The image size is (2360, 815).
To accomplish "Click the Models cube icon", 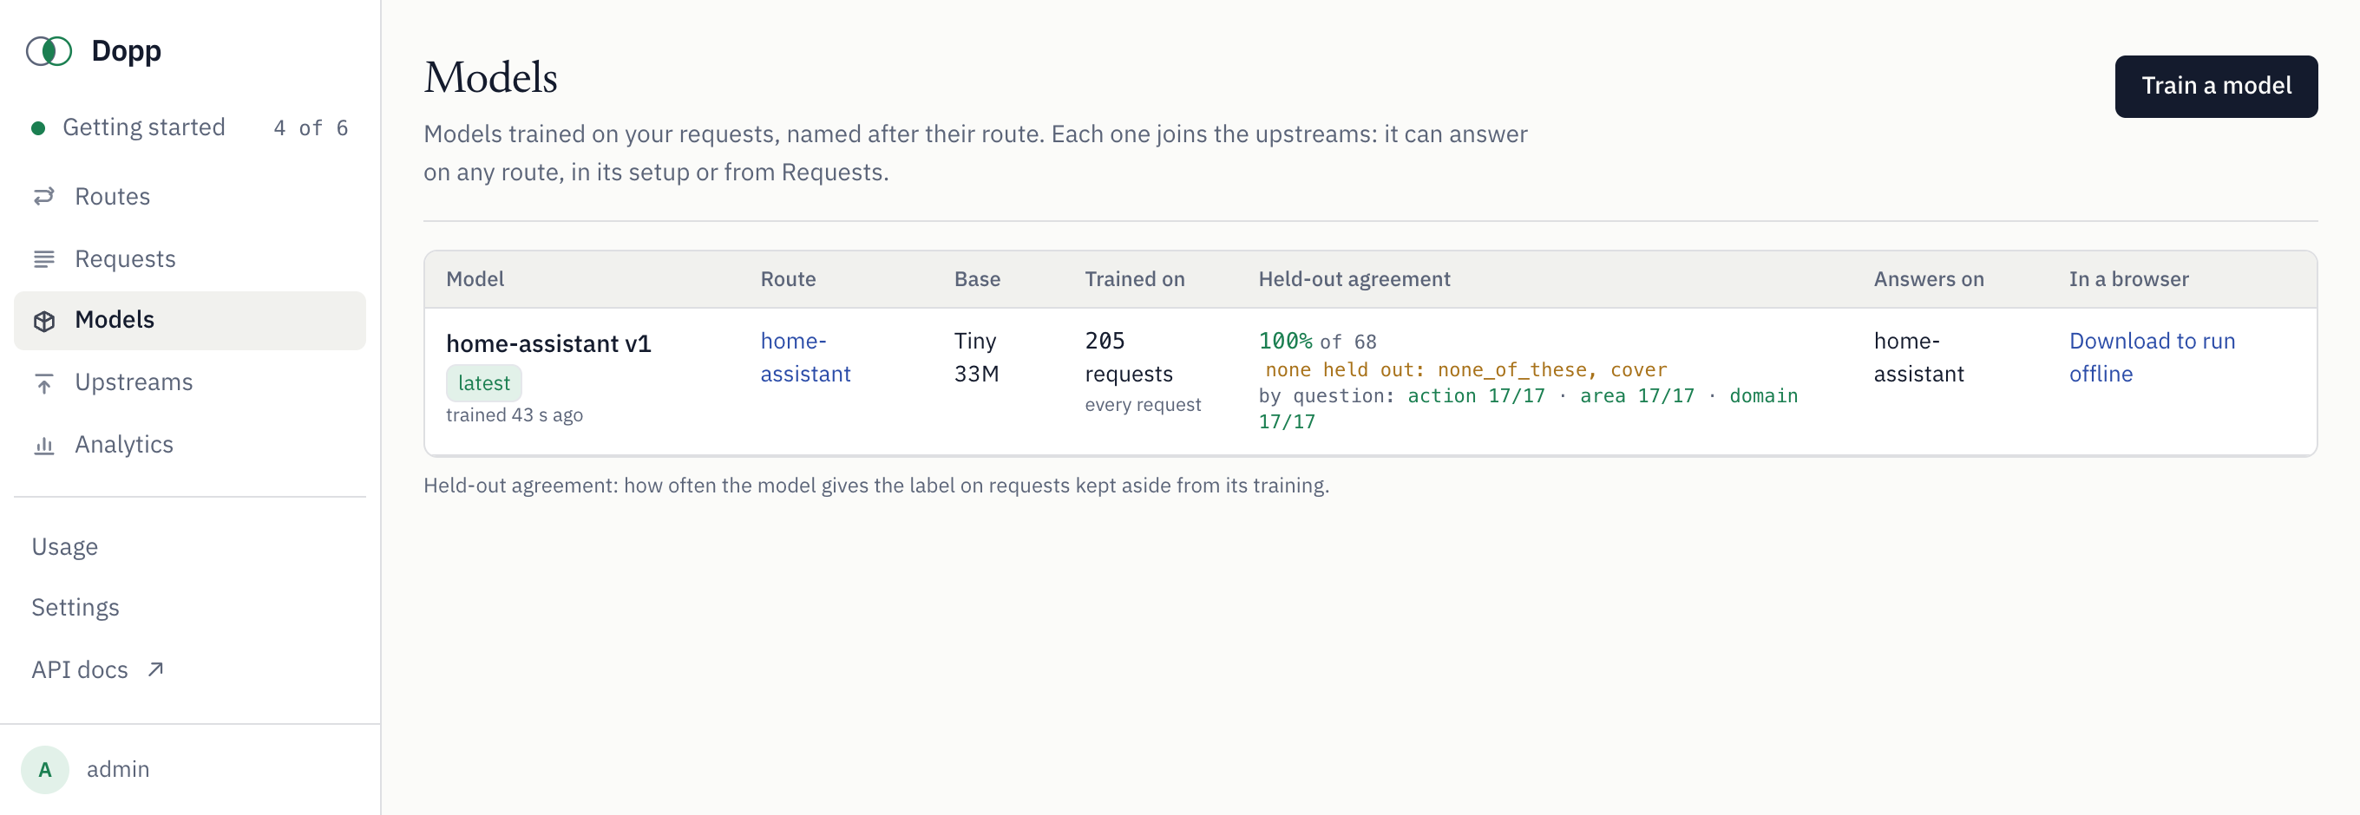I will [44, 321].
